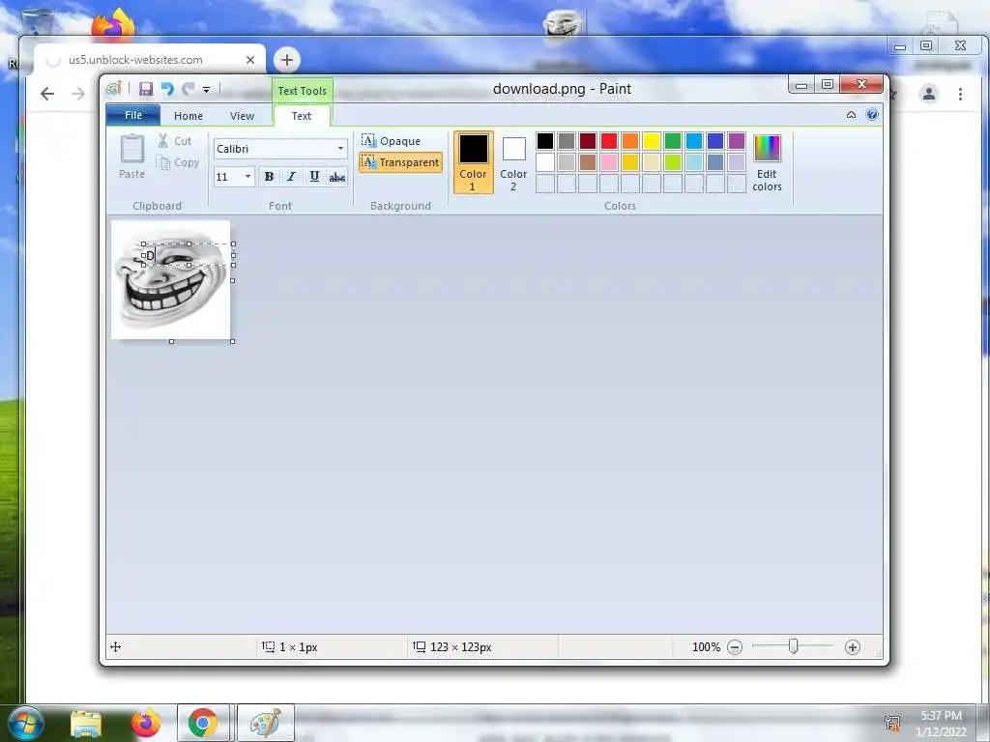Screen dimensions: 990x742
Task: Pick the green palette color
Action: point(673,141)
